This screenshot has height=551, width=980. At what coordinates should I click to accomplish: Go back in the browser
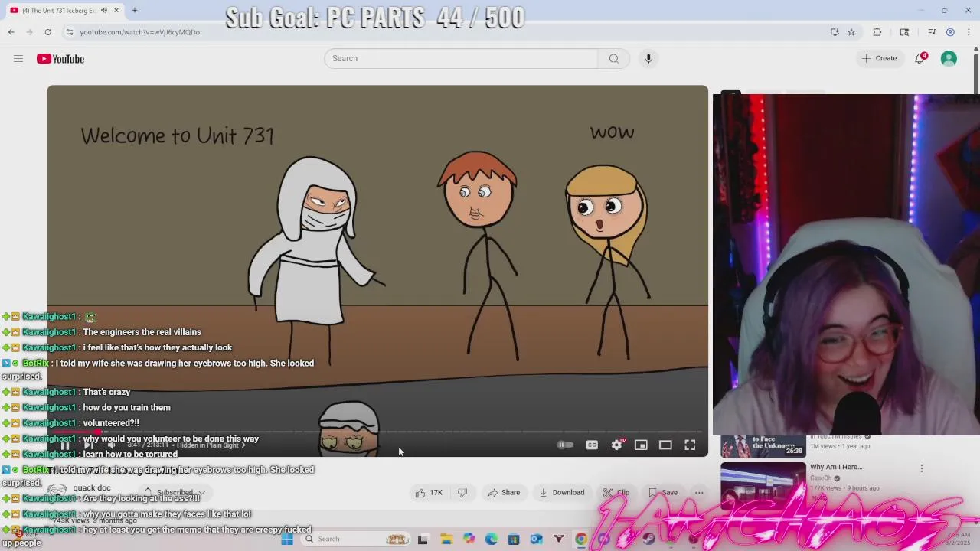(x=11, y=32)
